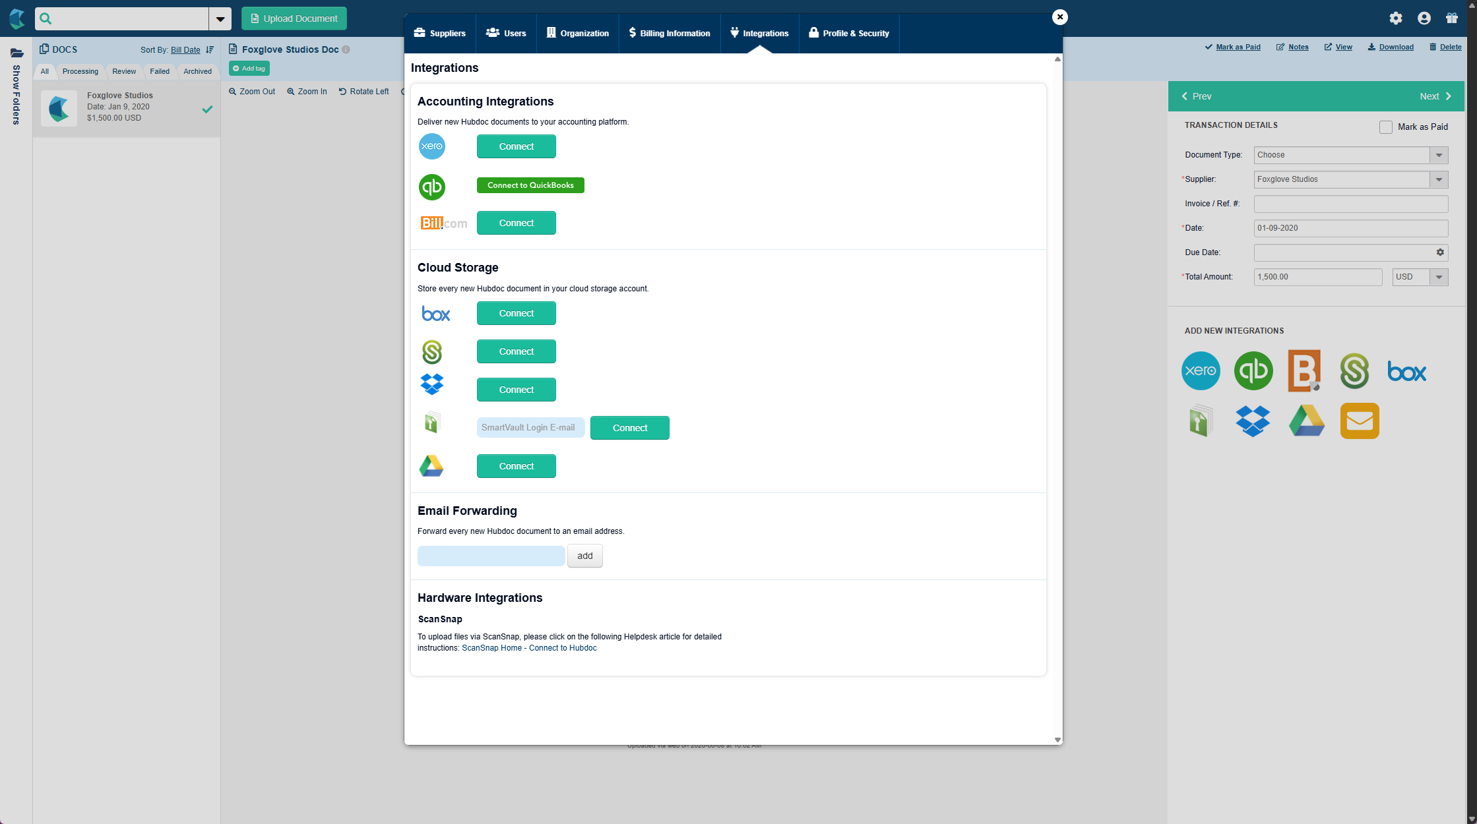Click Bill.com B icon under Add New Integrations

(x=1304, y=371)
